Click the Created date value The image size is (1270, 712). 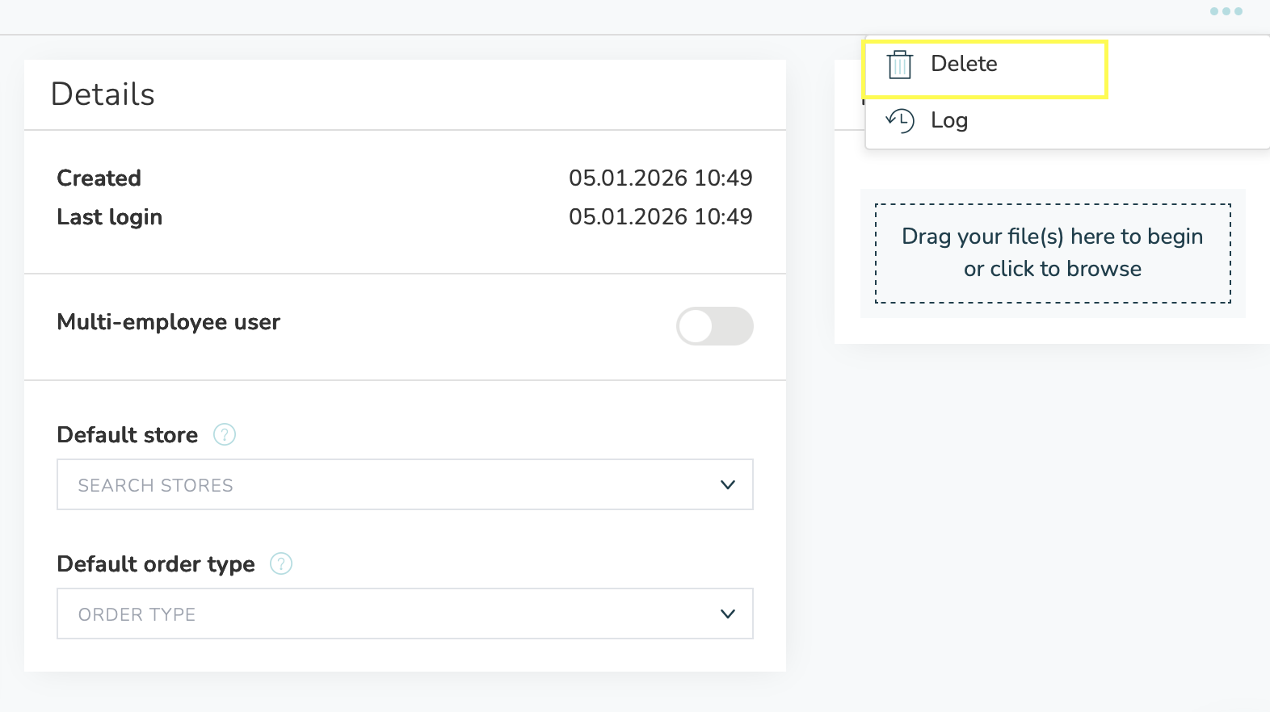pos(660,178)
